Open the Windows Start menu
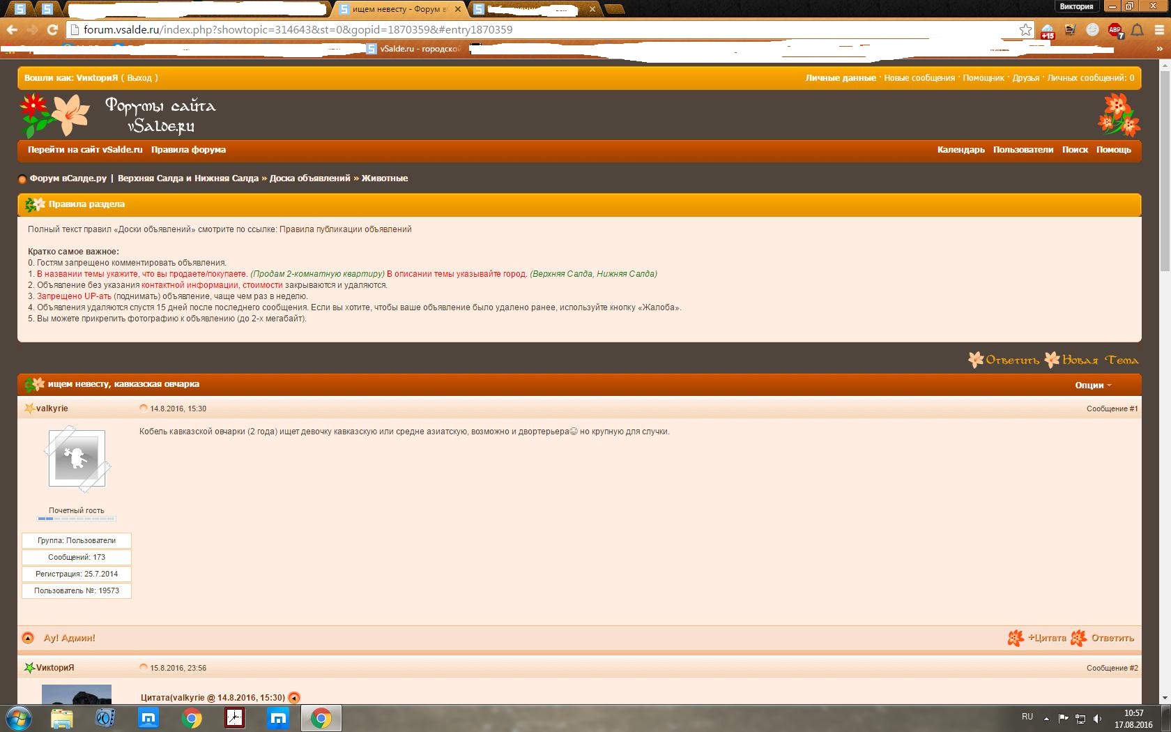Image resolution: width=1171 pixels, height=732 pixels. pyautogui.click(x=19, y=717)
